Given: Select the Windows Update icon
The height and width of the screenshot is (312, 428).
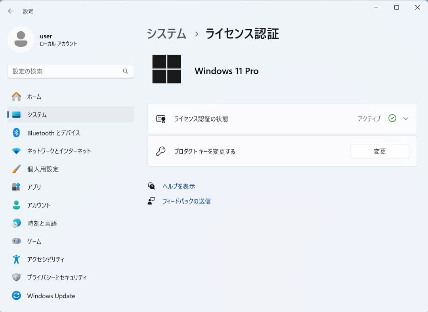Looking at the screenshot, I should (x=16, y=296).
